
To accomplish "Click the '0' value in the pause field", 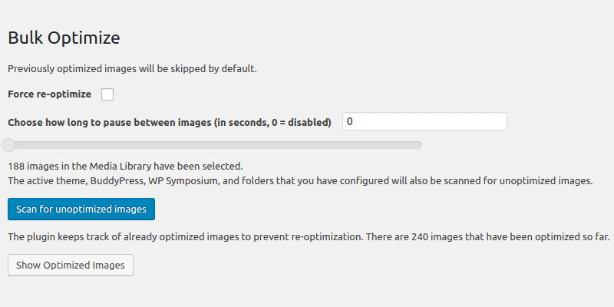I will [351, 122].
